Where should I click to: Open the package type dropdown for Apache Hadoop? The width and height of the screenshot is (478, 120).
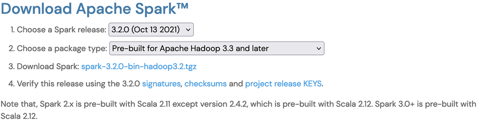pyautogui.click(x=216, y=48)
